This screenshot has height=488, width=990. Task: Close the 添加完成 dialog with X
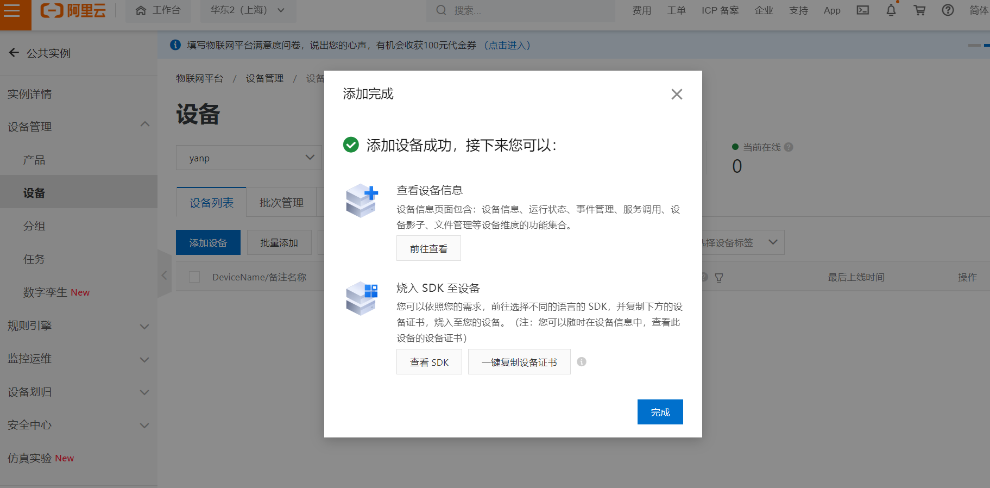(x=677, y=94)
